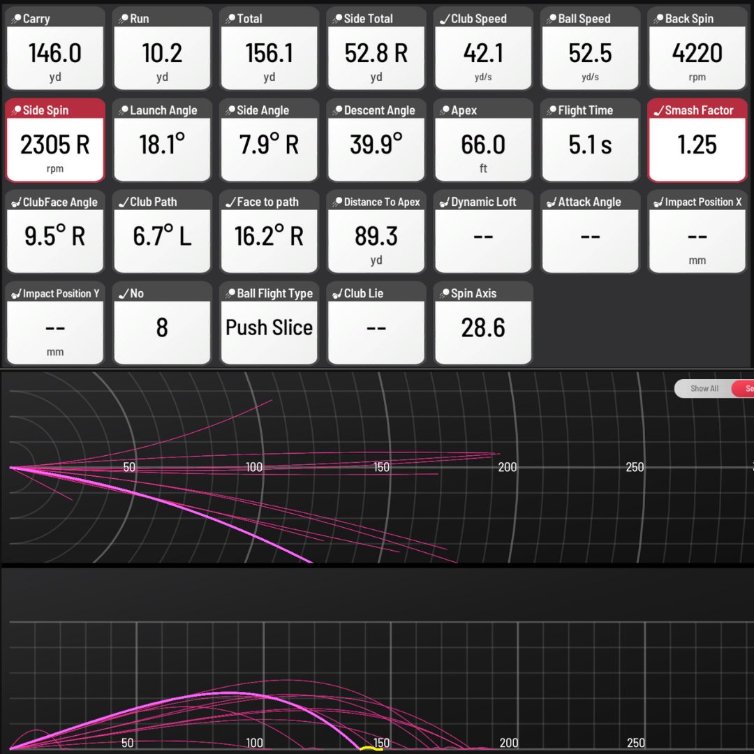Screen dimensions: 754x754
Task: Select the Club Speed 42.1 tile
Action: click(483, 49)
